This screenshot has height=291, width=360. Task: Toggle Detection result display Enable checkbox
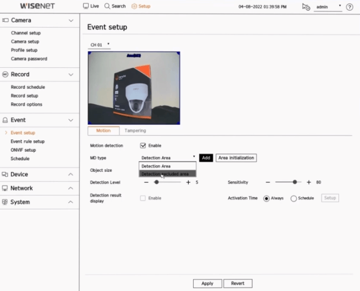tap(143, 198)
